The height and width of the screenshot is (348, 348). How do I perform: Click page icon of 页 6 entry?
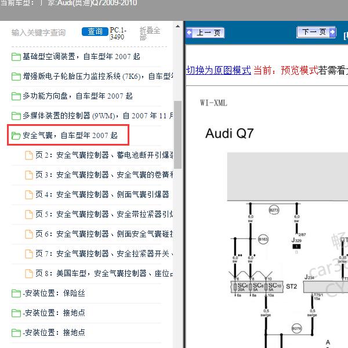click(29, 234)
